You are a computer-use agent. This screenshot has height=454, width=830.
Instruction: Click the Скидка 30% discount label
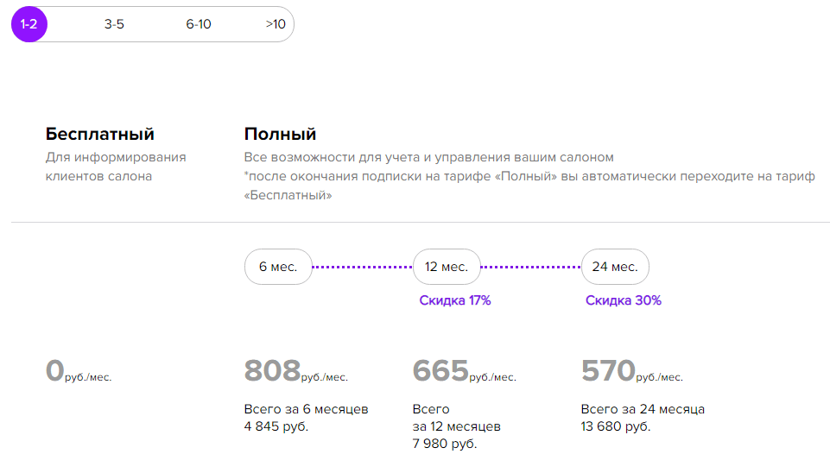coord(624,300)
